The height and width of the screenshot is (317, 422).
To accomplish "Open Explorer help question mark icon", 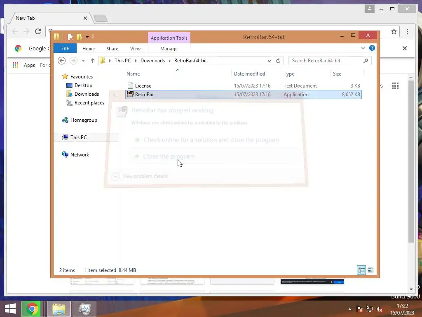I will pos(372,48).
